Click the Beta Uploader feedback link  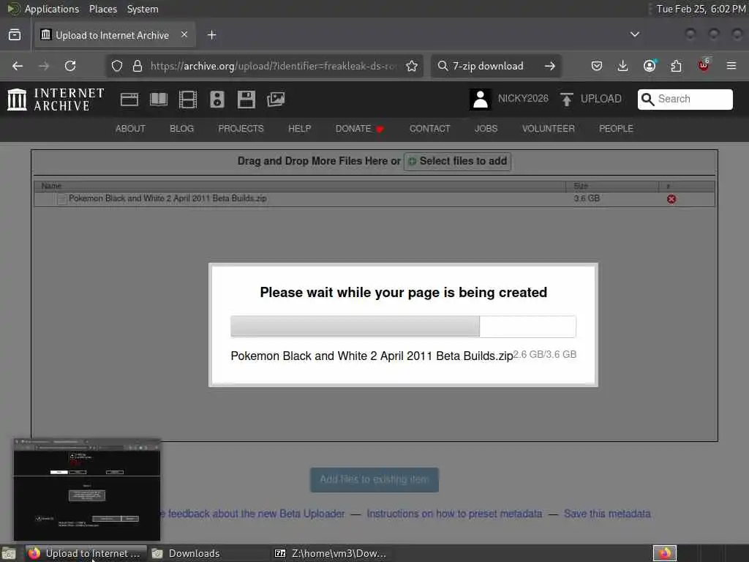pyautogui.click(x=252, y=514)
